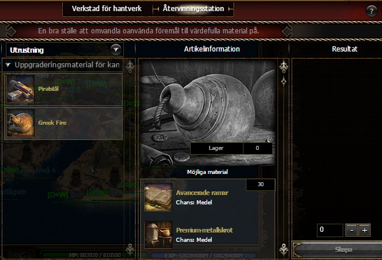Click the Avancerade ramar book icon
382x260 pixels.
coord(158,197)
